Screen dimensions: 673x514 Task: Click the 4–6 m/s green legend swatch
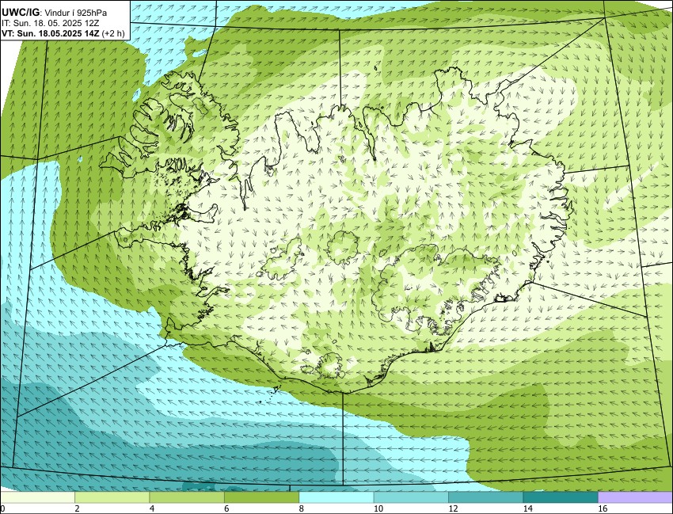point(187,497)
